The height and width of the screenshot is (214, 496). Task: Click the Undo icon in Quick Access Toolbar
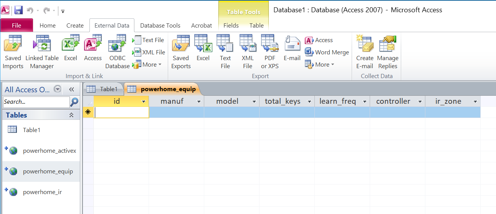[30, 10]
